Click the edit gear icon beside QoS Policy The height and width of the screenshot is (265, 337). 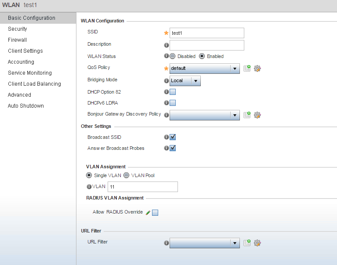257,69
